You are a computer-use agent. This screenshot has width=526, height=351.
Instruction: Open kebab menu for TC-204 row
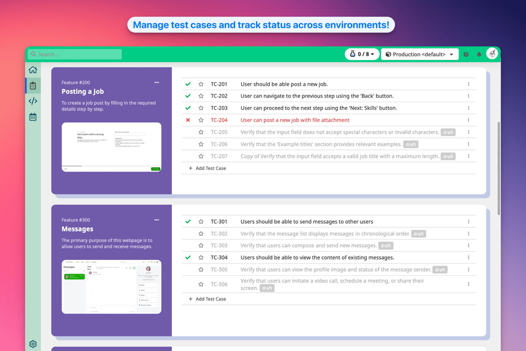point(468,120)
